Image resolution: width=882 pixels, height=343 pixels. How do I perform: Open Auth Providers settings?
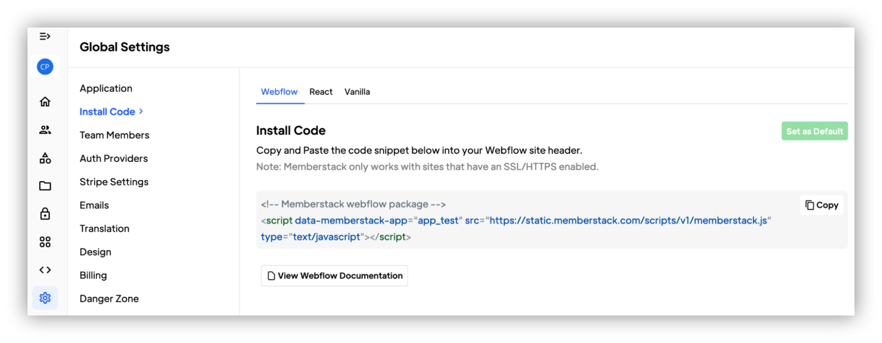pos(114,159)
